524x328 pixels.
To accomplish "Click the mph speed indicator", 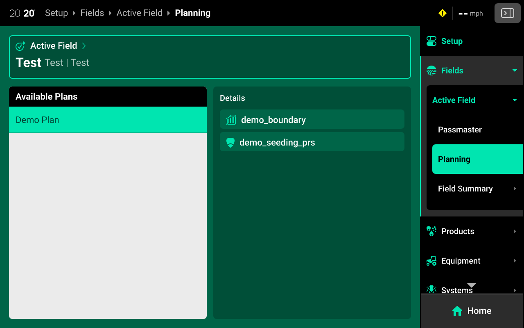I will [x=470, y=13].
